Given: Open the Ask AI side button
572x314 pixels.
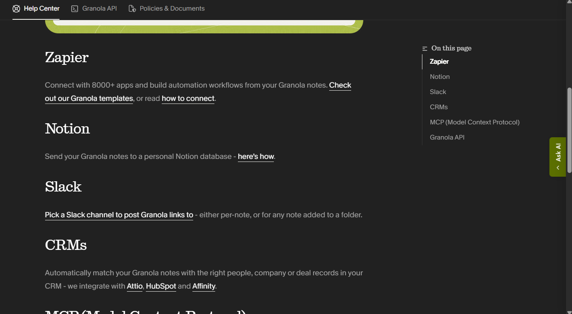Looking at the screenshot, I should coord(558,157).
